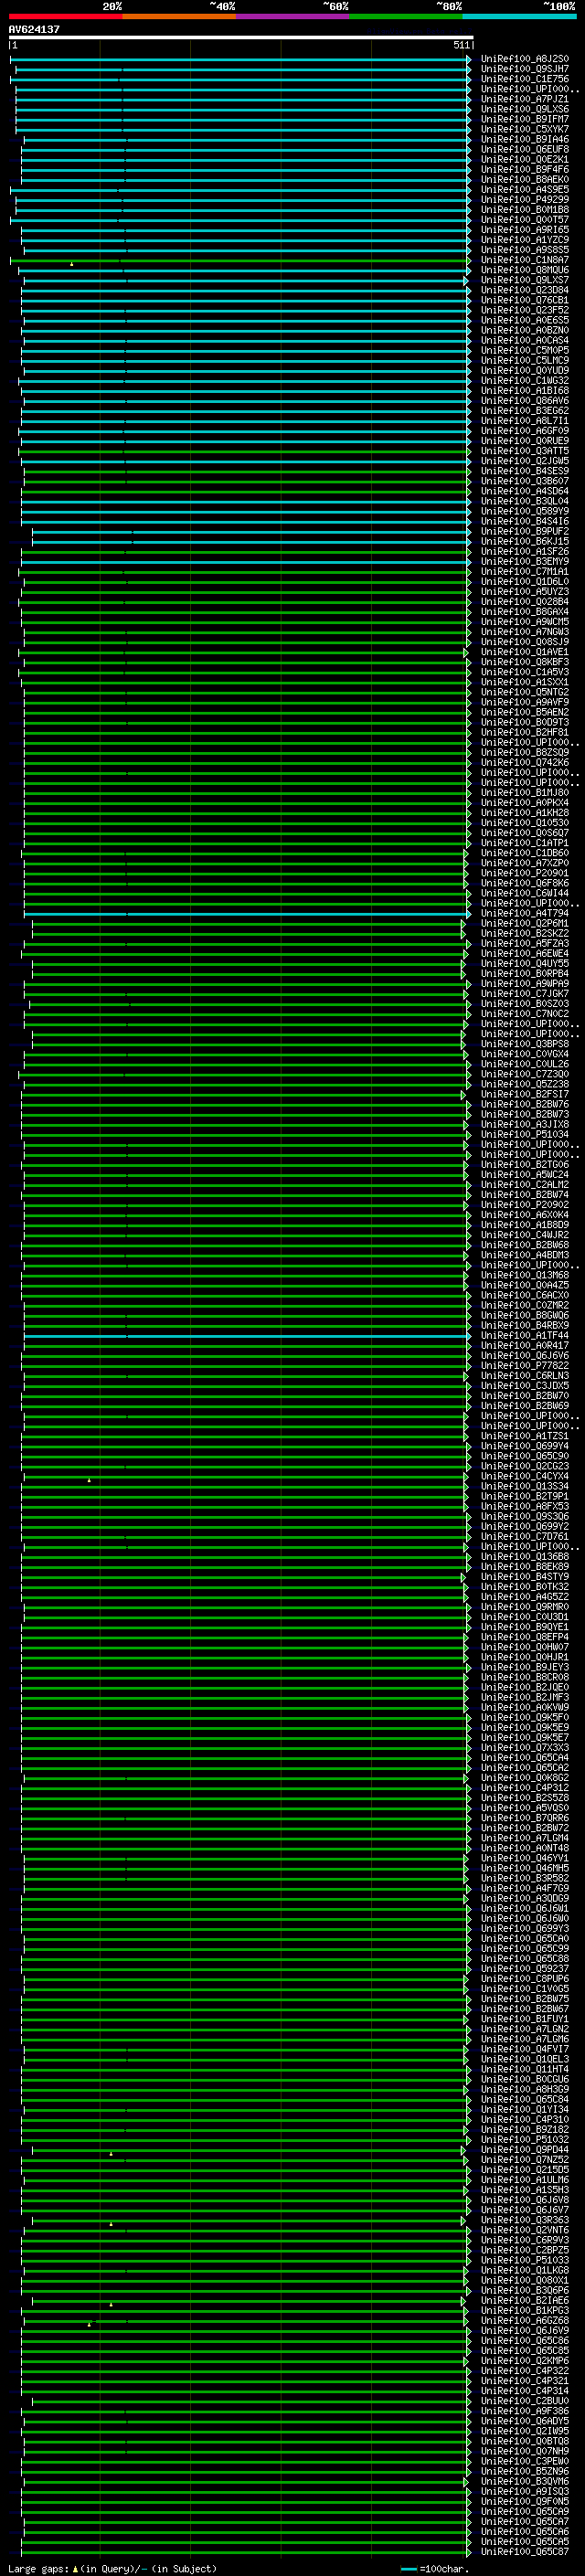Select the UniRef100_Q13M68 label
This screenshot has height=2576, width=585.
(x=524, y=1275)
